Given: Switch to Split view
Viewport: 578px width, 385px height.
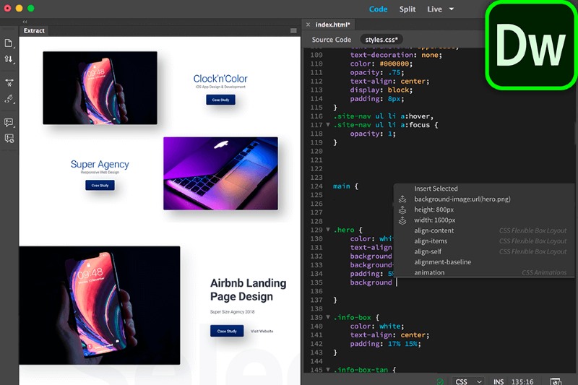Looking at the screenshot, I should point(407,9).
